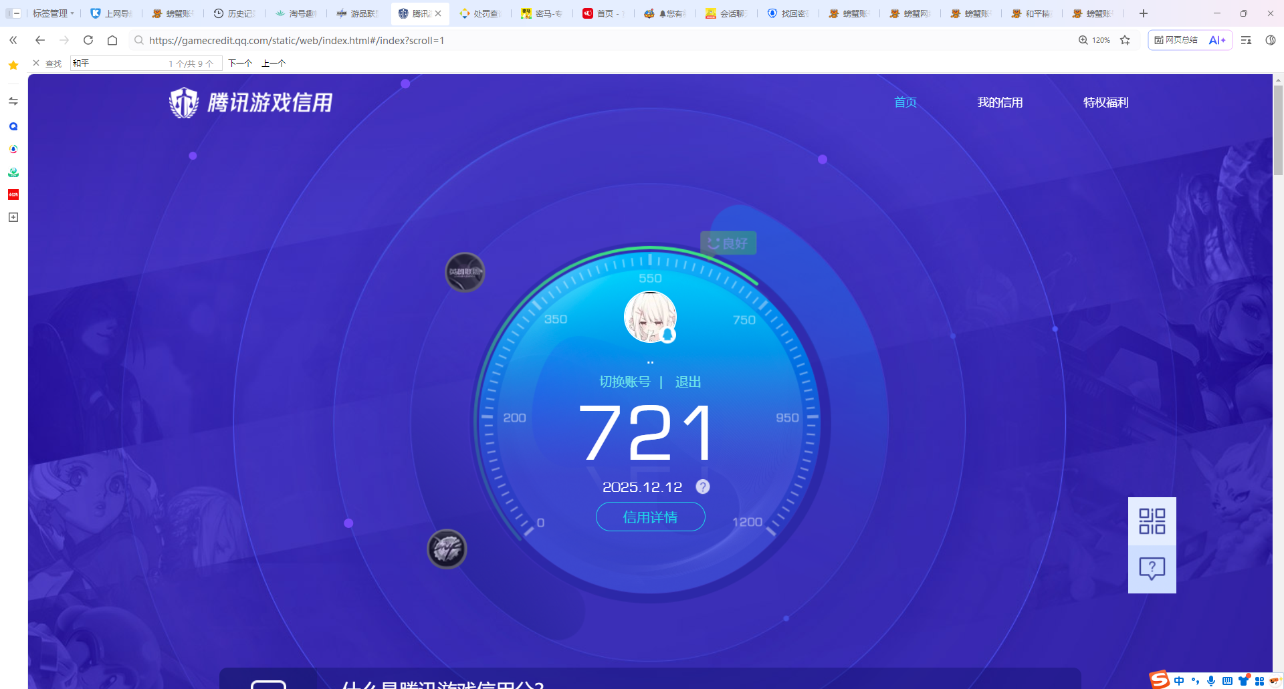Refresh the current page

[88, 40]
